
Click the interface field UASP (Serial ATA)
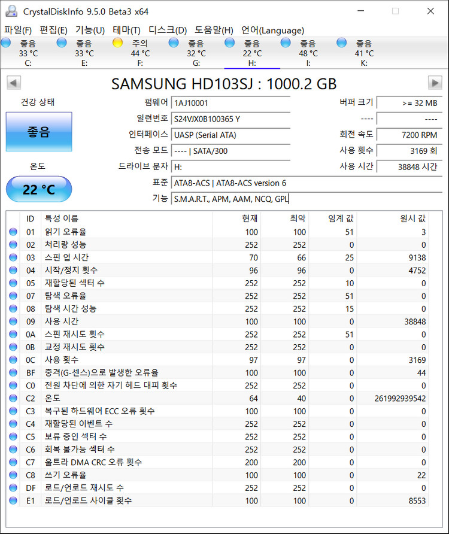230,135
